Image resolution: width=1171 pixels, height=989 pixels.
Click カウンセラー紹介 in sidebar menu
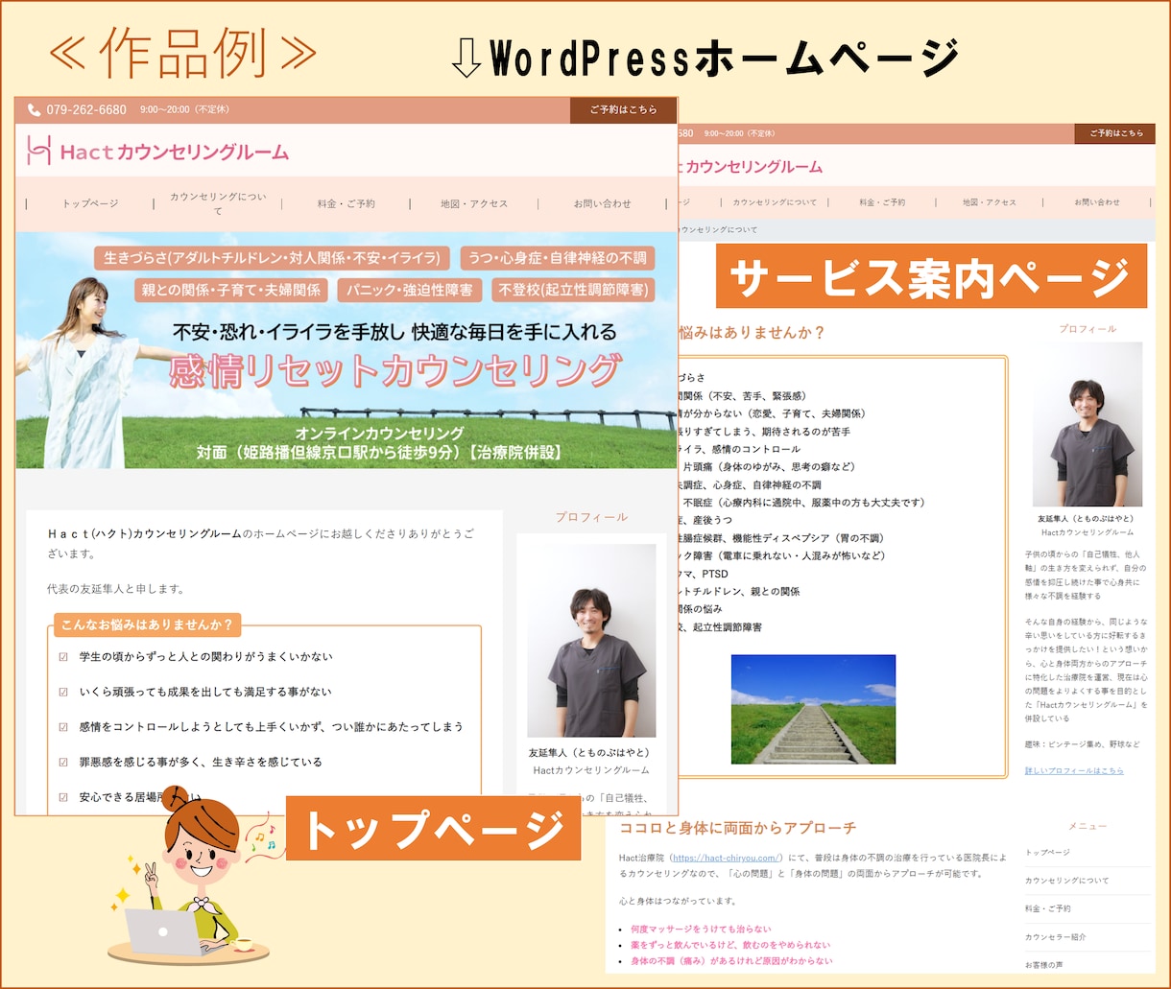pyautogui.click(x=1055, y=937)
